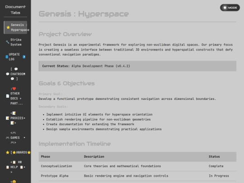Toggle the MODE switch
The height and width of the screenshot is (183, 244).
pyautogui.click(x=230, y=8)
